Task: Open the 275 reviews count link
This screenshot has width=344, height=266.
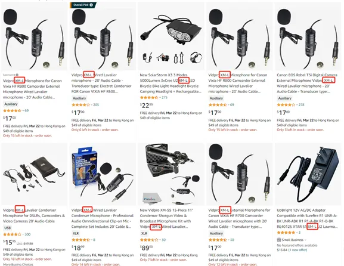Action: point(165,97)
